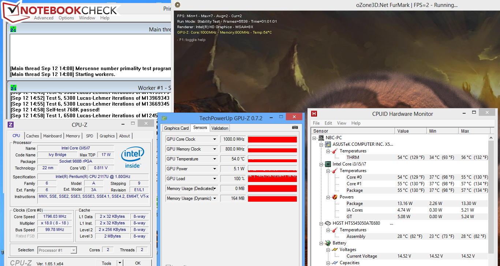Click the Value column header
The width and height of the screenshot is (500, 266).
411,131
